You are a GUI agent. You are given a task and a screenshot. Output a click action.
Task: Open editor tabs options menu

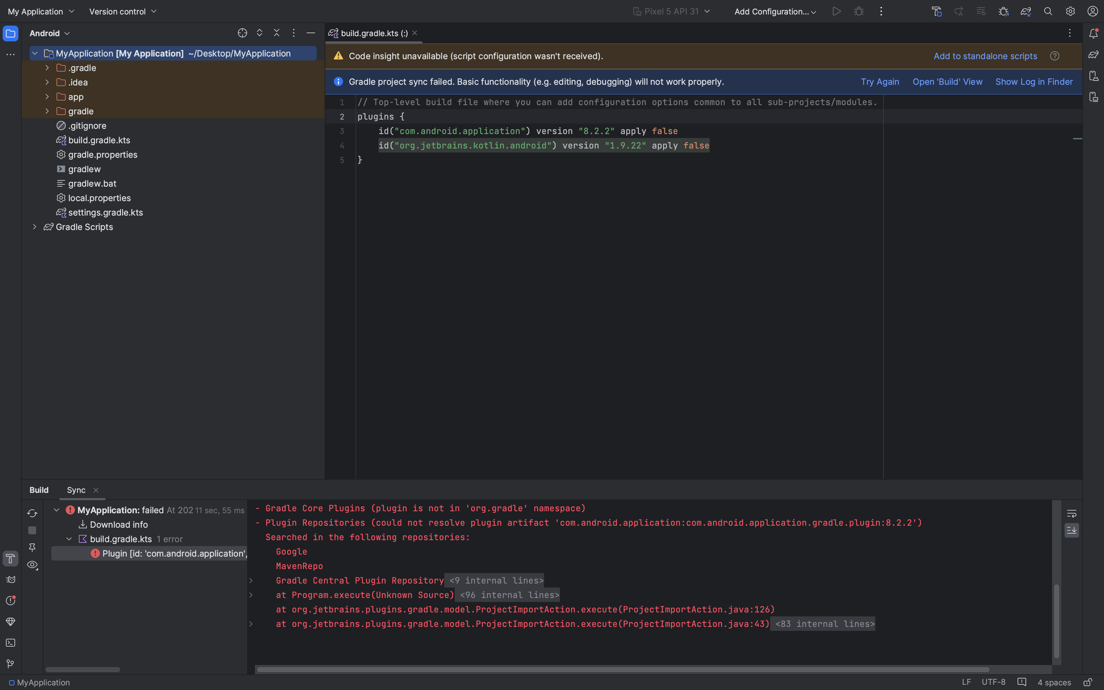pos(1070,33)
